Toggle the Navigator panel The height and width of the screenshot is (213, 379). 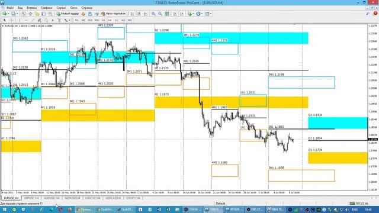[37, 14]
